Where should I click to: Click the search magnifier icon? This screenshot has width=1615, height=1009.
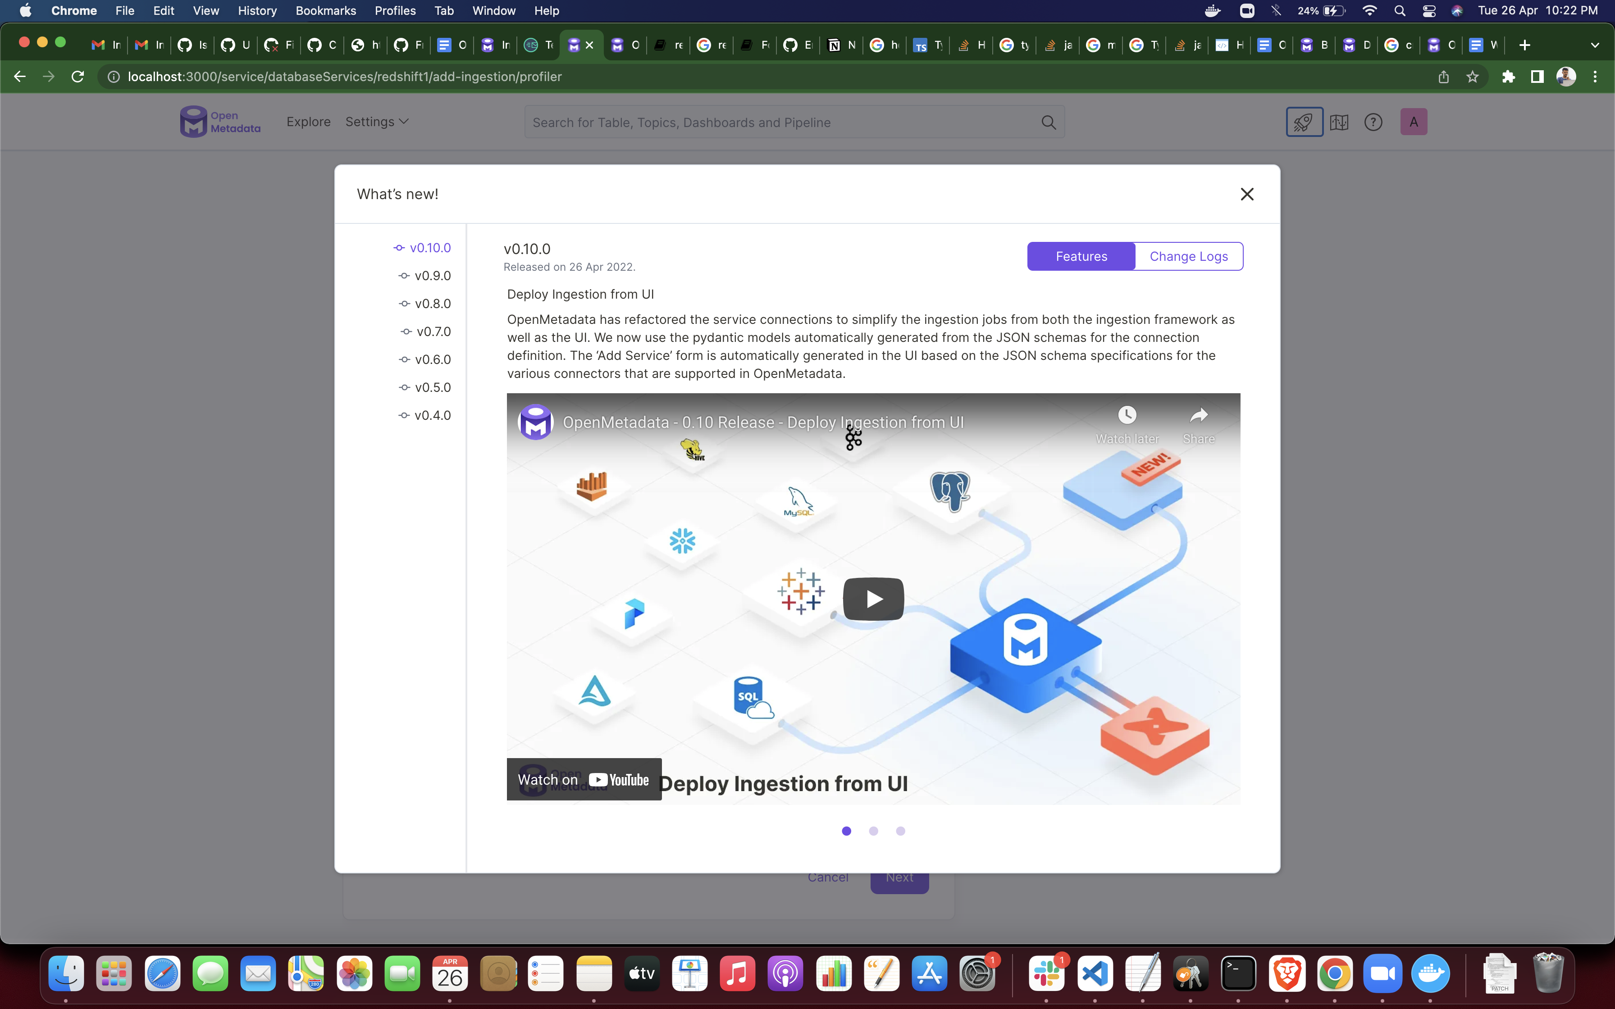[x=1049, y=123]
